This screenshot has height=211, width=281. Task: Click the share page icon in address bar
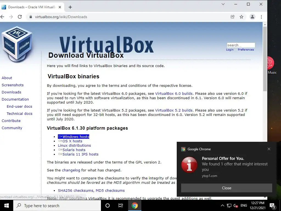coord(232,17)
